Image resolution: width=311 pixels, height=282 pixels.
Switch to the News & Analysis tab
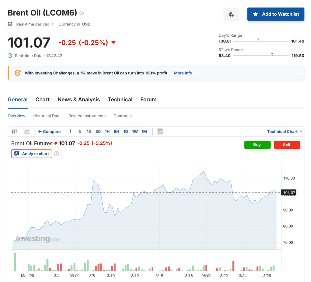(x=79, y=100)
